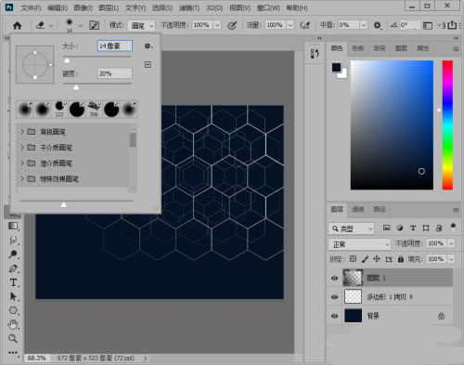This screenshot has height=365, width=464.
Task: Filter layers by pixel layer icon
Action: (386, 228)
